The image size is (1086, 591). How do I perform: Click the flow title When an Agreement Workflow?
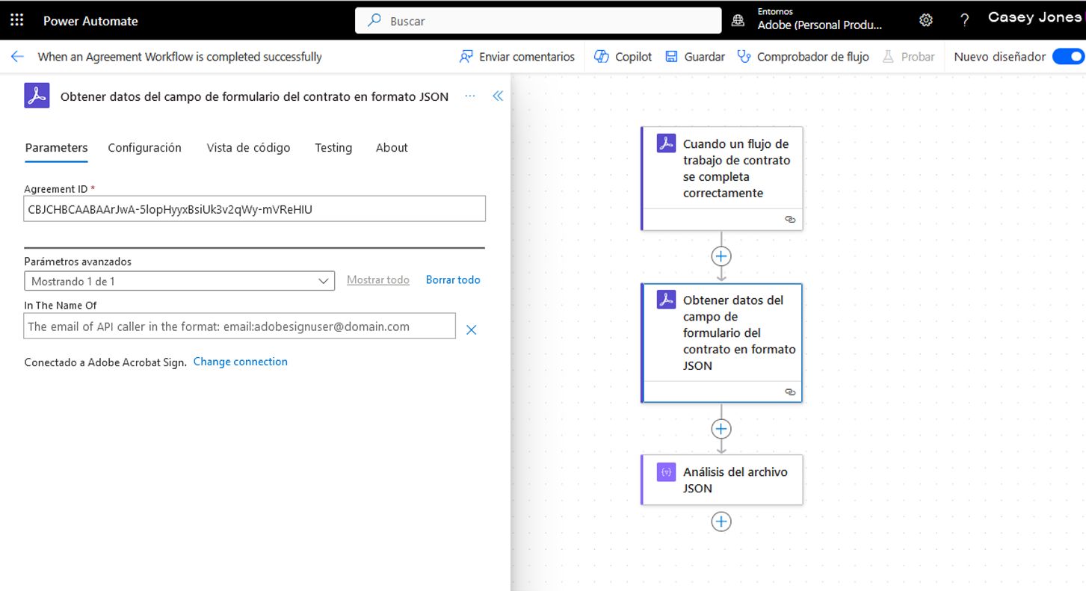point(180,57)
